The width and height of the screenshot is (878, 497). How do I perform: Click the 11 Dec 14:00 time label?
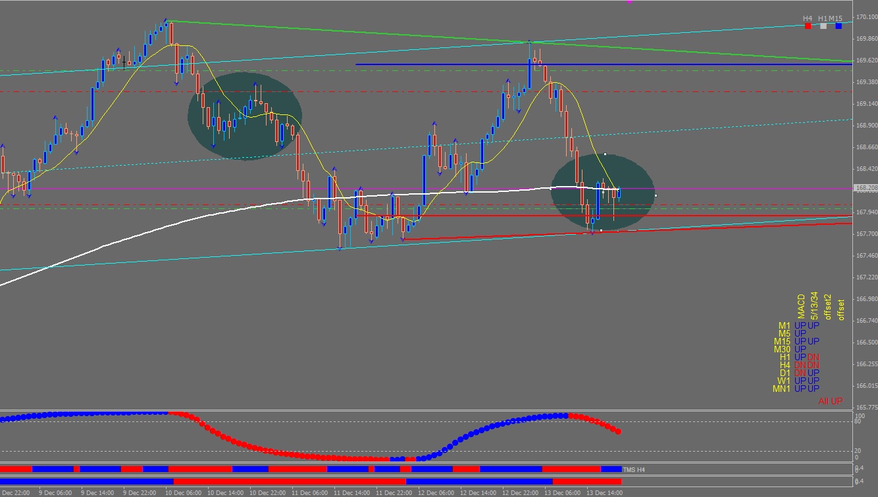pyautogui.click(x=351, y=492)
